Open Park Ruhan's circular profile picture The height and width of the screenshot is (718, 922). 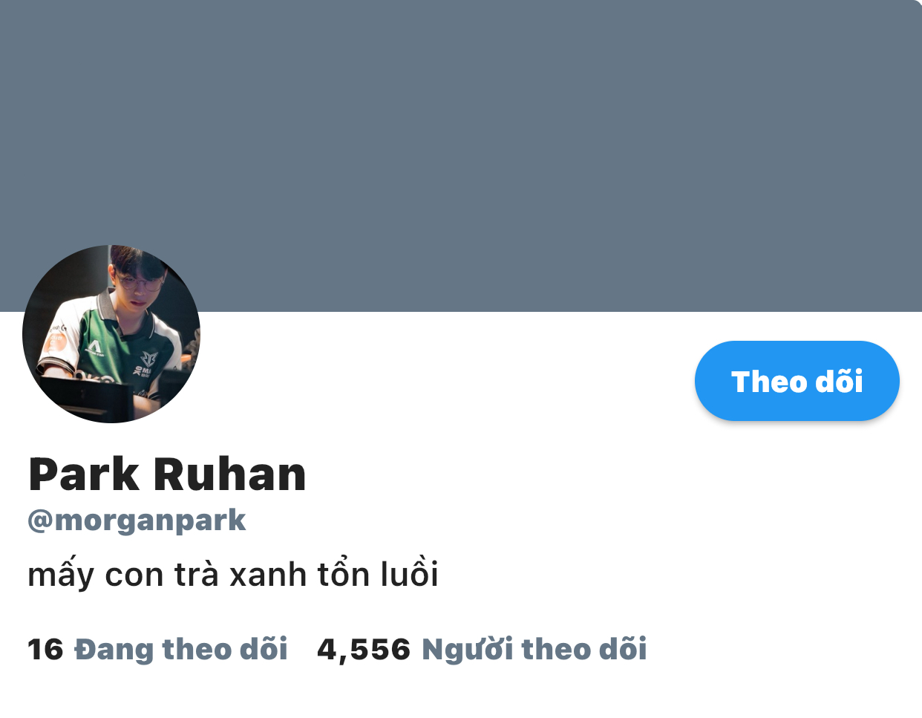pos(111,334)
